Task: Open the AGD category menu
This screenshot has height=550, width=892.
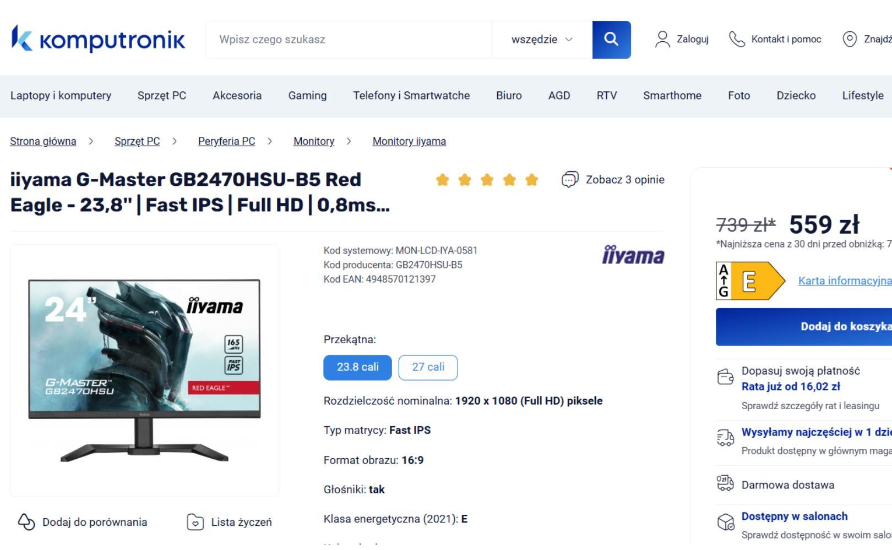Action: coord(559,96)
